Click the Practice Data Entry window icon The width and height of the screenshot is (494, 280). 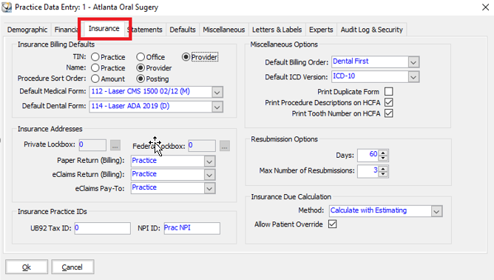click(7, 7)
